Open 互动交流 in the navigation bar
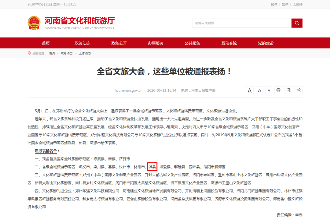 [229, 43]
